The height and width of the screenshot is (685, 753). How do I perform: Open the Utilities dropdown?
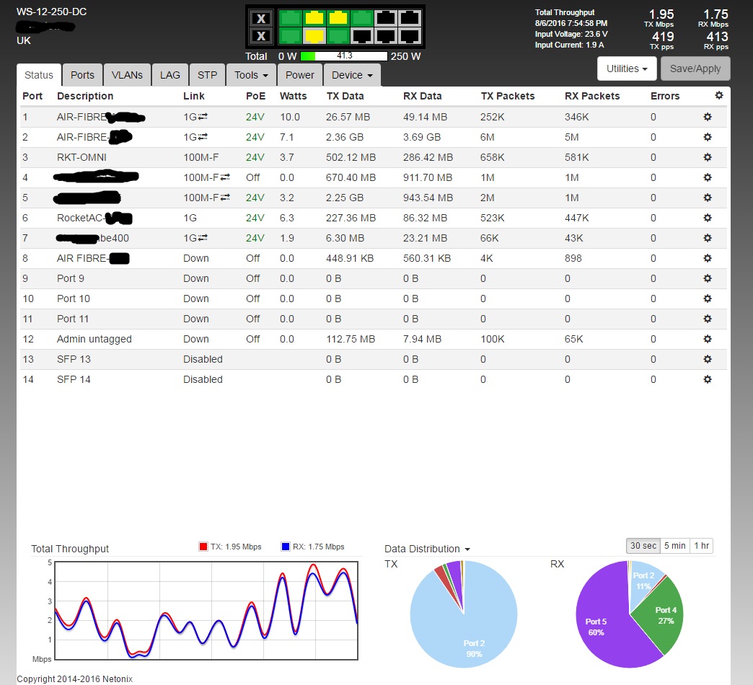[626, 68]
